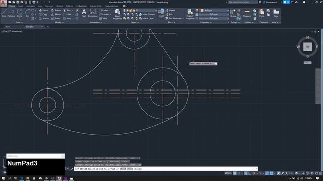Activate the Scale command
Screen dimensions: 323x181
[56, 18]
